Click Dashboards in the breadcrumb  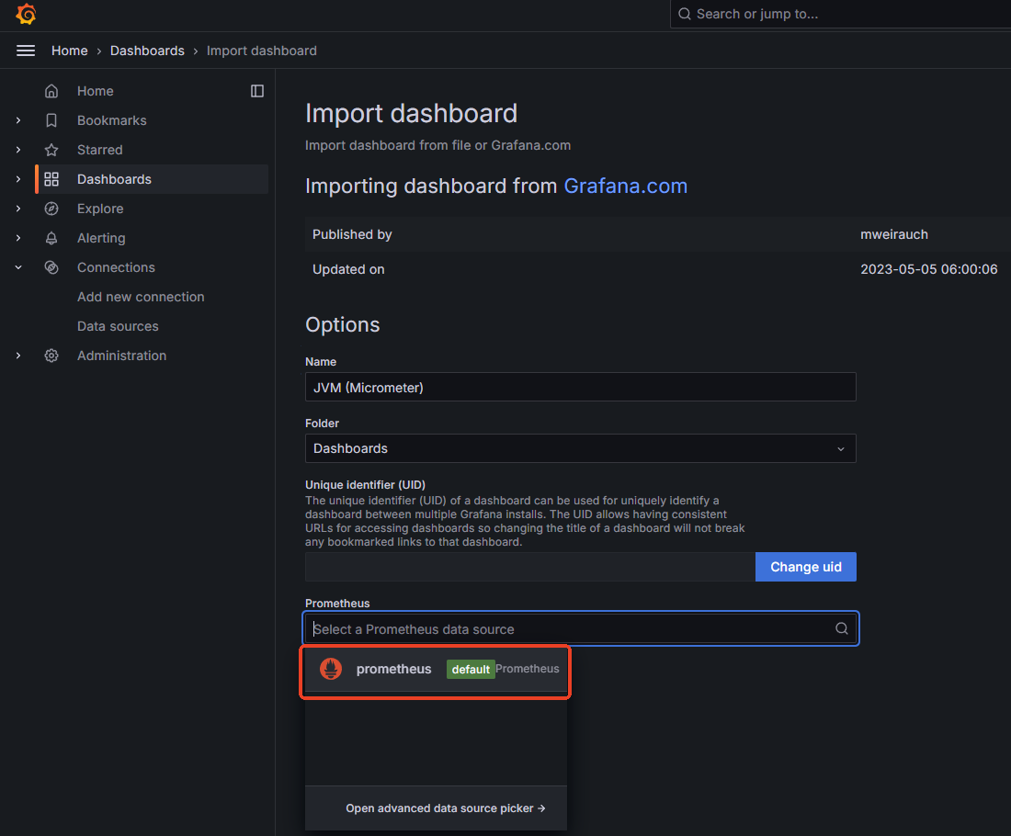pos(147,51)
